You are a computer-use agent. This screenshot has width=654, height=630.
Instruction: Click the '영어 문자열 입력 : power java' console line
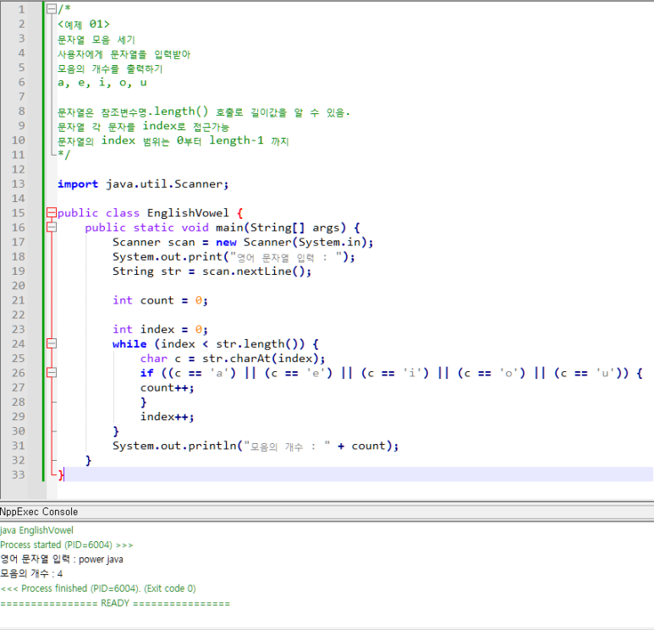tap(62, 559)
